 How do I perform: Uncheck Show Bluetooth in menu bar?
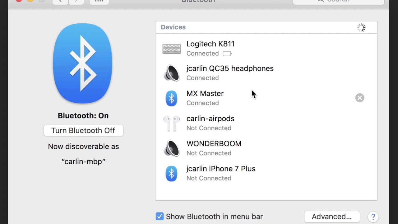(x=160, y=217)
